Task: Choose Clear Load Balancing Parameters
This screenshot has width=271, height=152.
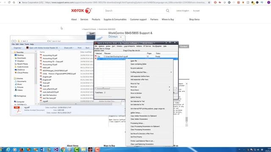Action: 142,144
